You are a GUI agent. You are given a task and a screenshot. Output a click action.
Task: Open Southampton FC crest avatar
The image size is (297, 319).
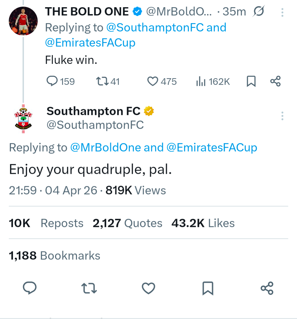tap(23, 119)
